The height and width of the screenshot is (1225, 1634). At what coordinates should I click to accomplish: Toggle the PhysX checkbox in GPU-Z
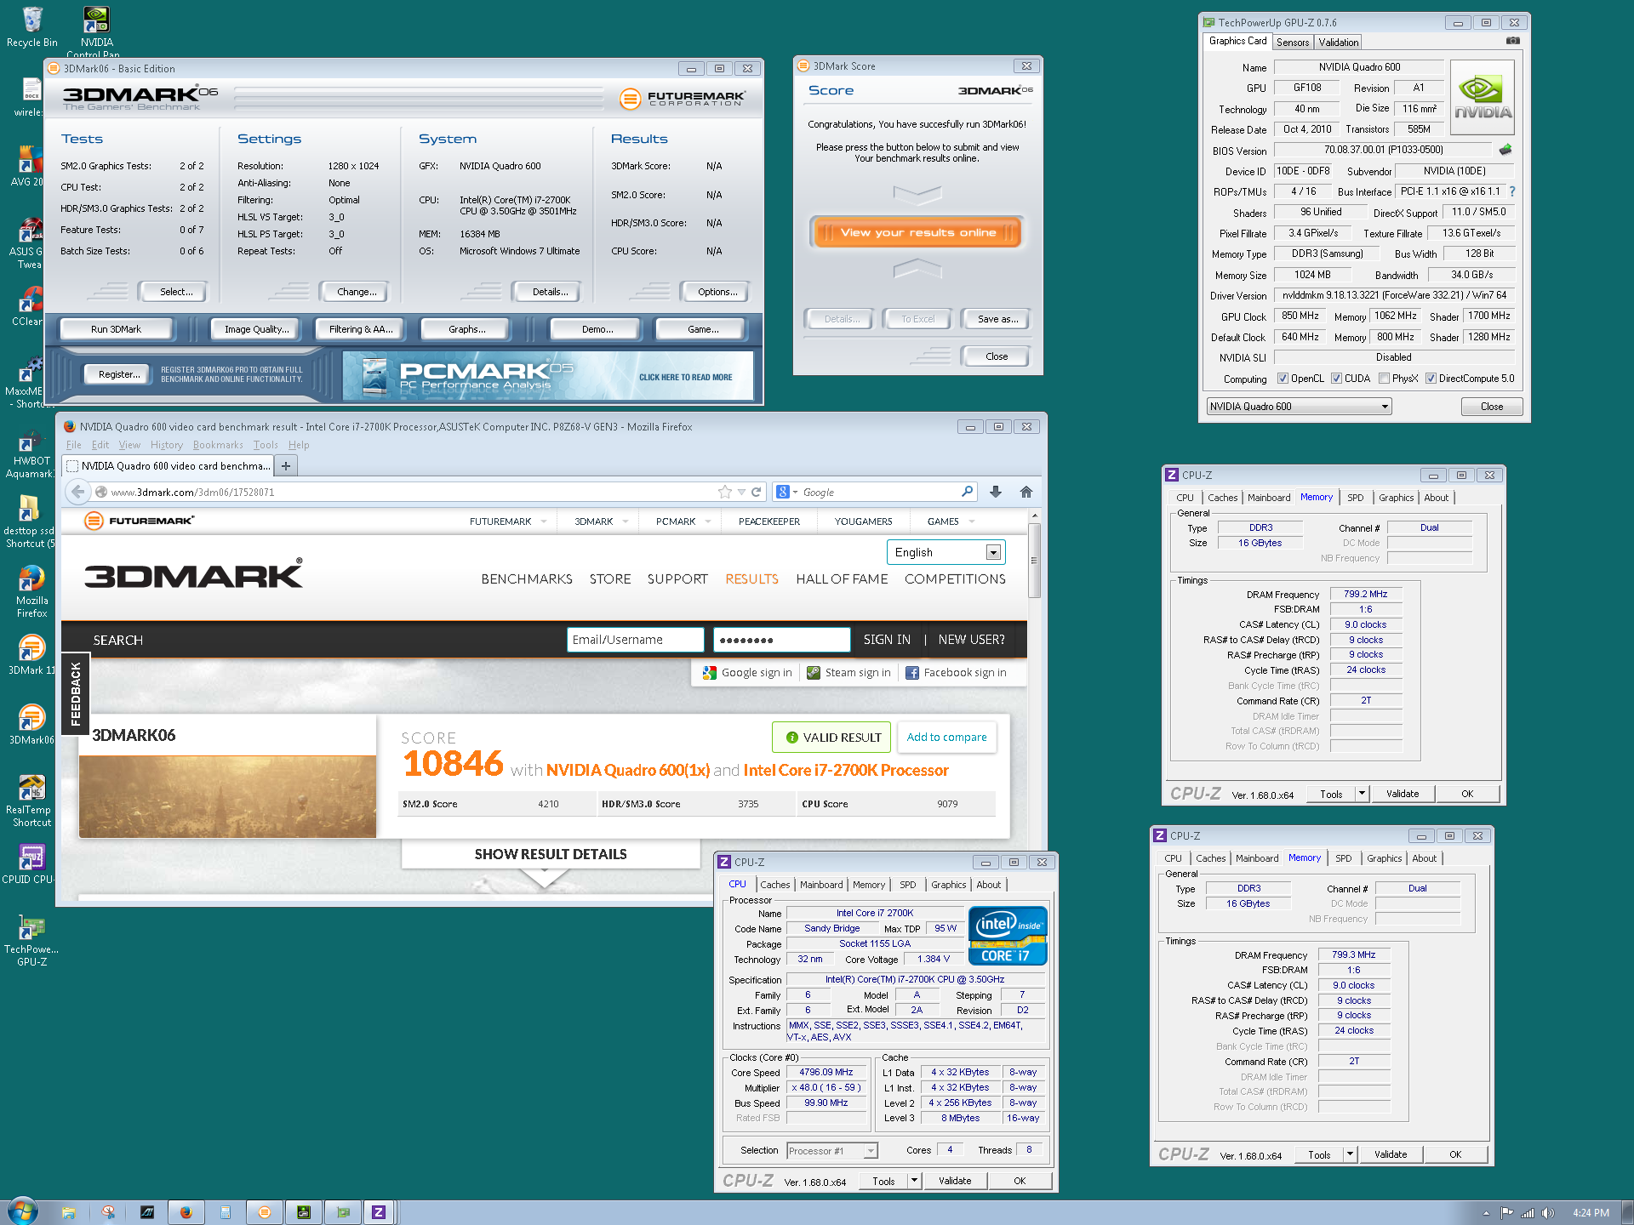tap(1384, 379)
